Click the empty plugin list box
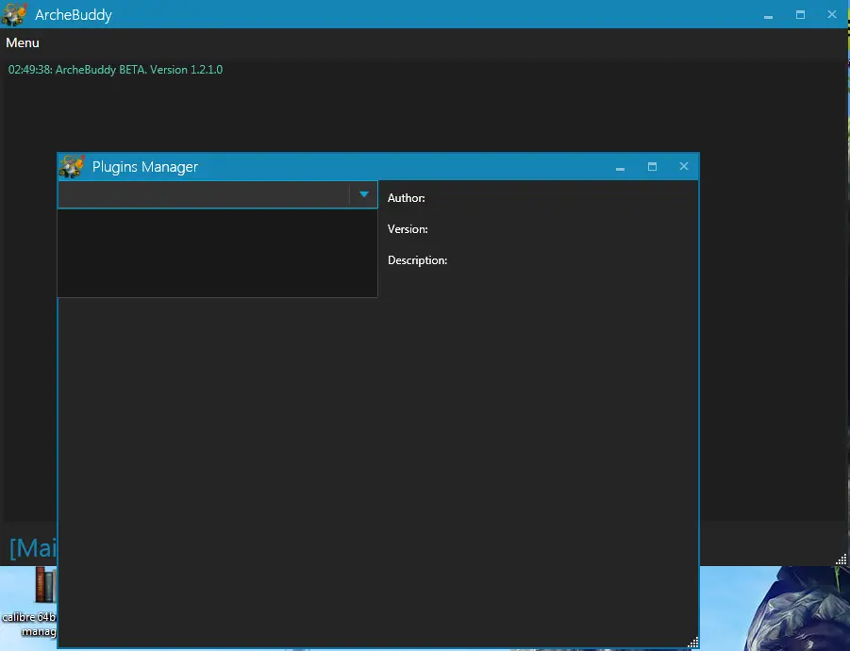Screen dimensions: 850x651 [217, 253]
